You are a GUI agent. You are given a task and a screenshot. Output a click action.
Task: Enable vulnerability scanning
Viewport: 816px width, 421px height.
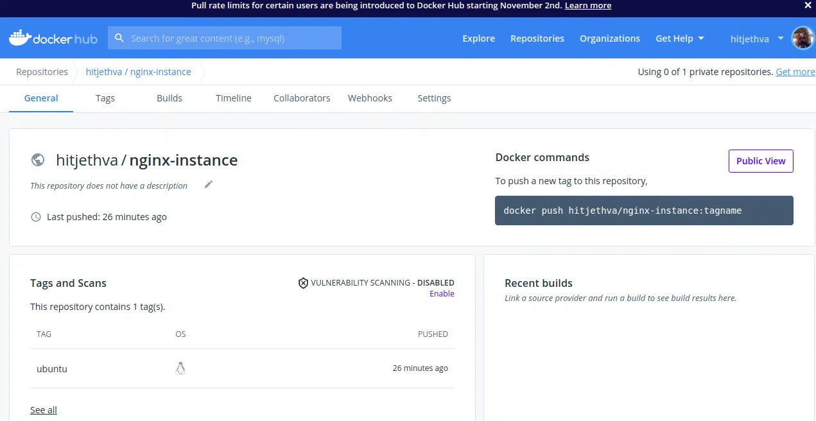coord(442,294)
